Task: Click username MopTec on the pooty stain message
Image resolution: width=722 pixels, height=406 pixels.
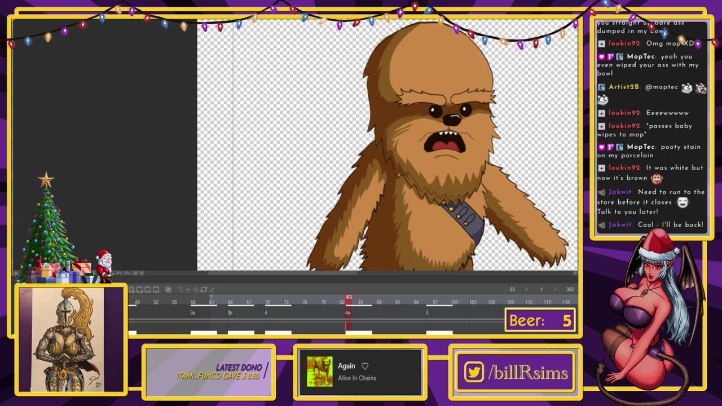Action: (x=641, y=147)
